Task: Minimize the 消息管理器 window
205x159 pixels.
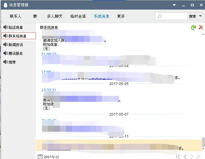Action: (x=183, y=5)
